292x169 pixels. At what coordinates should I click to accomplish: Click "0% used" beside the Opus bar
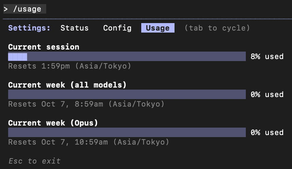(267, 132)
